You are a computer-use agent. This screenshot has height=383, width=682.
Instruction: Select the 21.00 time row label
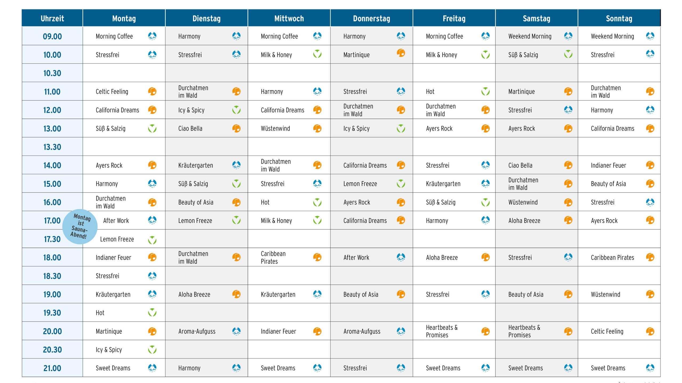point(52,368)
